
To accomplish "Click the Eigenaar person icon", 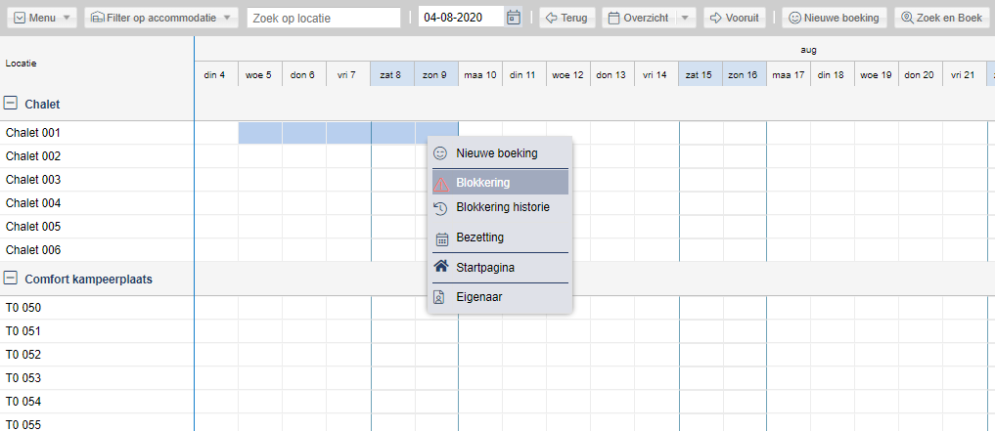I will 438,297.
